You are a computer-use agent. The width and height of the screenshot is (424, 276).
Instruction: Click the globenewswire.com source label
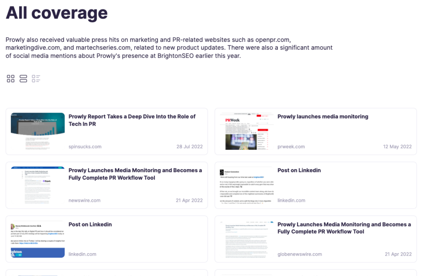[x=299, y=254]
